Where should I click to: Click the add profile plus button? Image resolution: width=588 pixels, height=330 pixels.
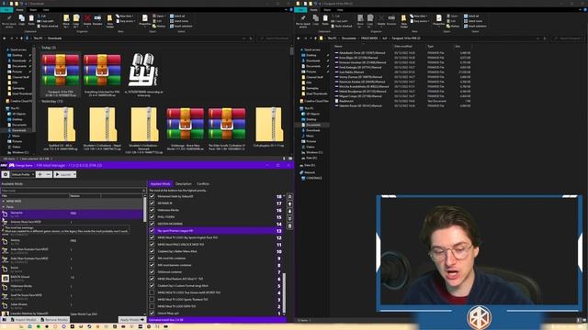(x=40, y=174)
